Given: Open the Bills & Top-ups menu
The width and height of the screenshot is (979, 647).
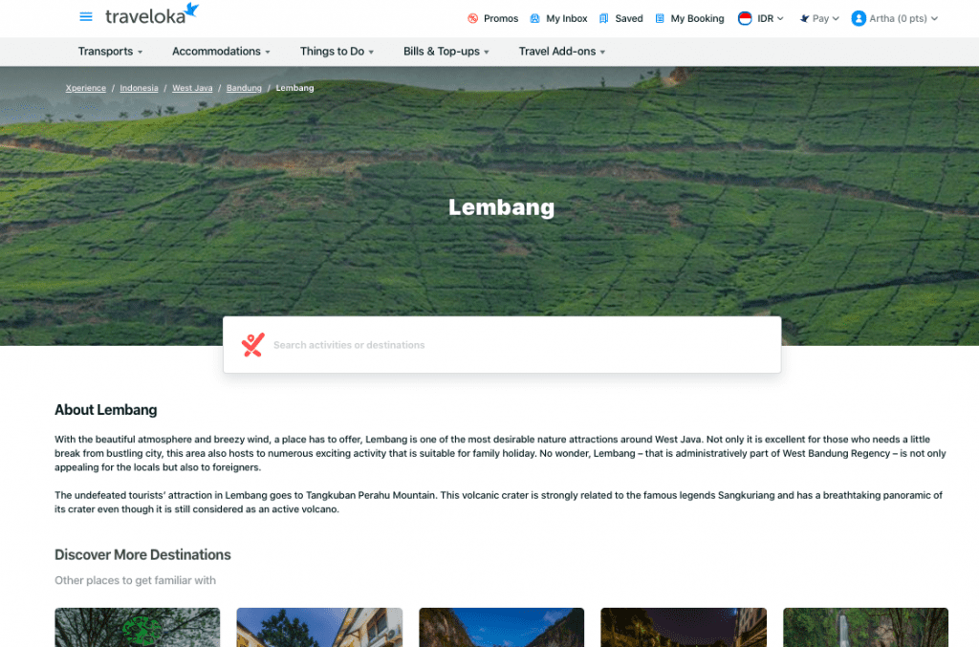Looking at the screenshot, I should [446, 52].
